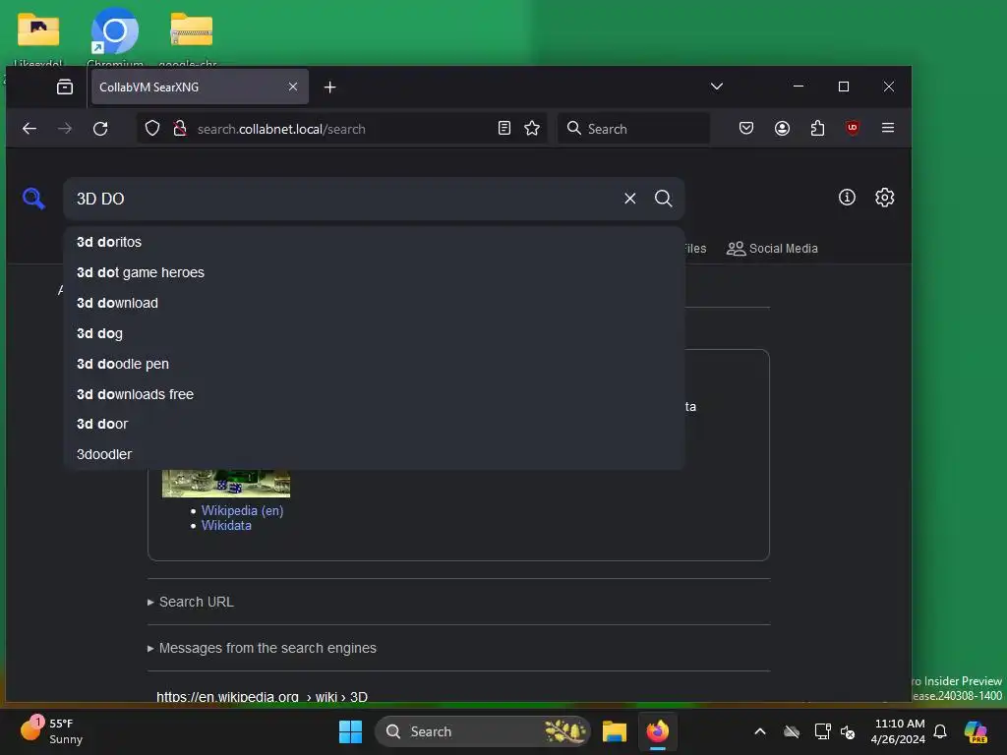Open a new tab with plus
The image size is (1007, 755).
click(330, 87)
